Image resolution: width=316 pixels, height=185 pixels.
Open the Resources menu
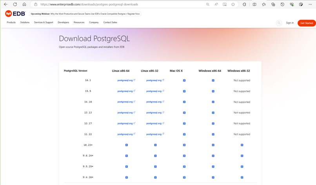[79, 22]
